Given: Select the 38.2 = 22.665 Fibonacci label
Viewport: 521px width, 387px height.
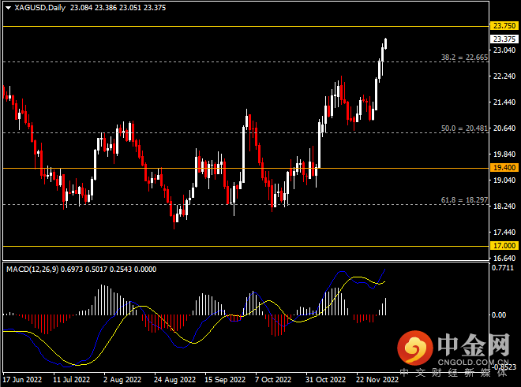Looking at the screenshot, I should [x=463, y=58].
